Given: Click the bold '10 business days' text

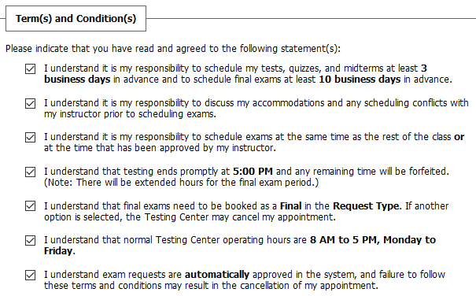Looking at the screenshot, I should click(360, 80).
